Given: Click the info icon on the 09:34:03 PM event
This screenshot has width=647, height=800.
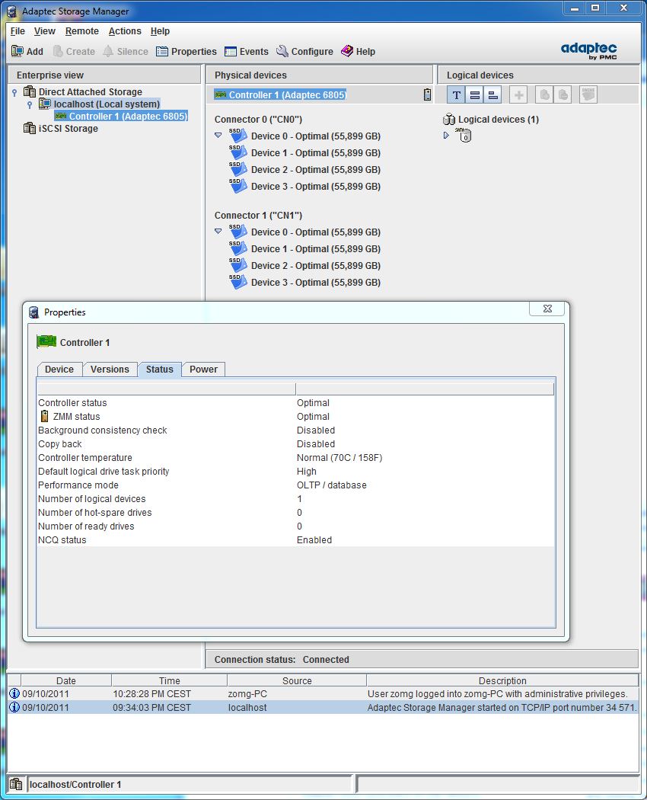Looking at the screenshot, I should pos(14,707).
